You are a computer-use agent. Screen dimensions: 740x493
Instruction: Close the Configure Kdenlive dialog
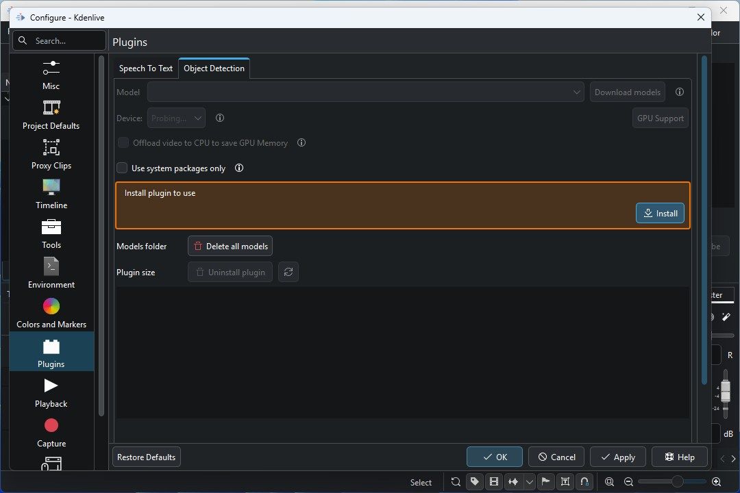coord(701,17)
